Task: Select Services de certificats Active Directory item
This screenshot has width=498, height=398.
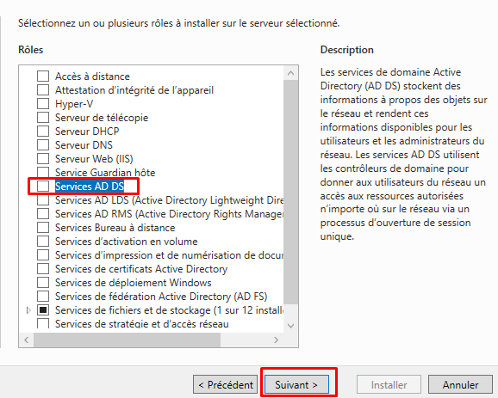Action: click(141, 269)
